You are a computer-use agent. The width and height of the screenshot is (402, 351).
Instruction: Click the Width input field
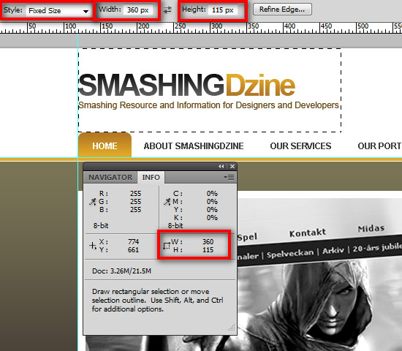tap(137, 10)
